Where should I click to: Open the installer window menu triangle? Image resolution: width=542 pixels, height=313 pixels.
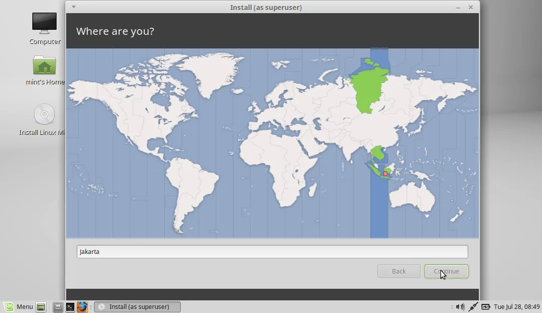(74, 7)
